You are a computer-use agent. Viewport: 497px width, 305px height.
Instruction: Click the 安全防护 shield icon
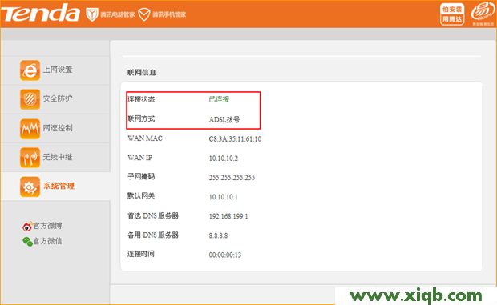(30, 99)
